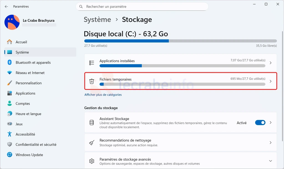The image size is (284, 169).
Task: Open Applications installées via its chevron
Action: point(270,63)
